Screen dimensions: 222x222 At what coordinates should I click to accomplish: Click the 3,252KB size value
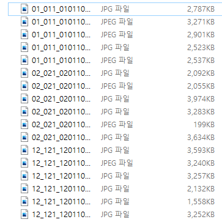pyautogui.click(x=201, y=215)
